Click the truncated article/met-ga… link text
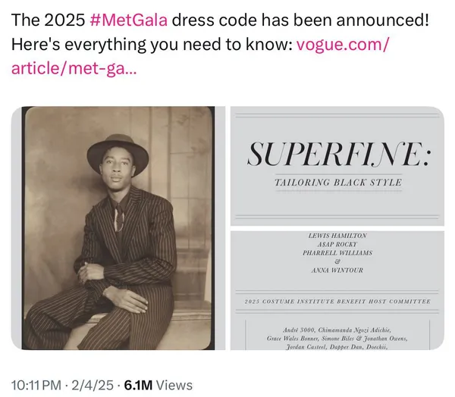 tap(74, 68)
